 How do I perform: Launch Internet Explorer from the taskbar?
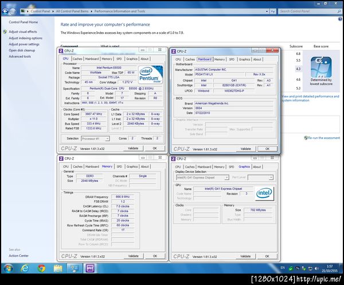[25, 268]
